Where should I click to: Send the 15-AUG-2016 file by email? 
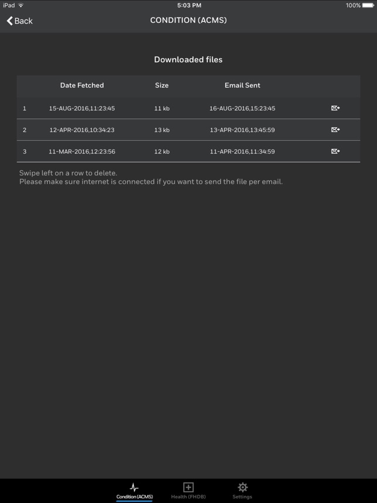click(335, 108)
